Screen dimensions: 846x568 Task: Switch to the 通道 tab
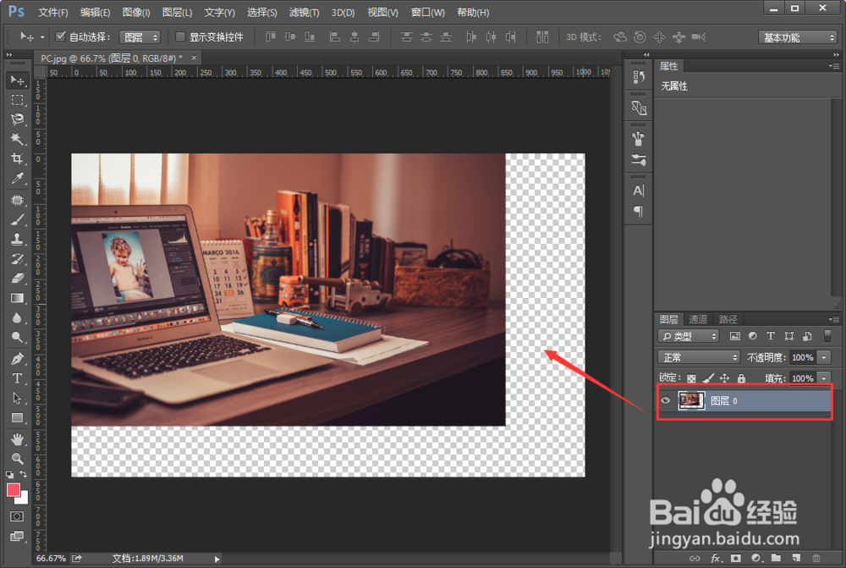(698, 319)
